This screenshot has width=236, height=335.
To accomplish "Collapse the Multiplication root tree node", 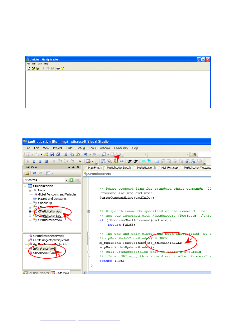I will pyautogui.click(x=25, y=186).
